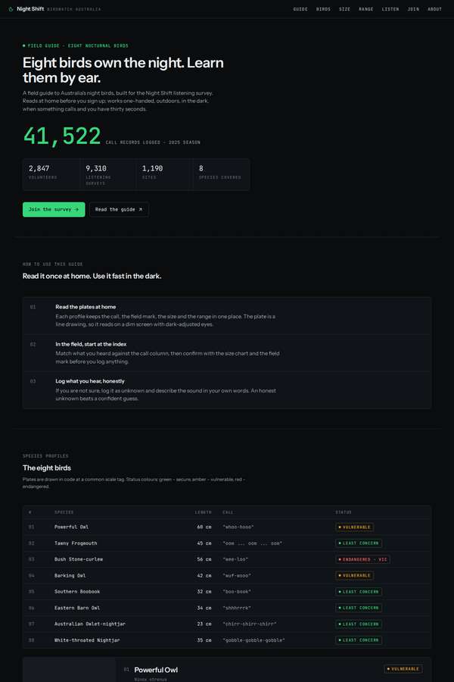Select the Barking Owl row name

tap(70, 575)
